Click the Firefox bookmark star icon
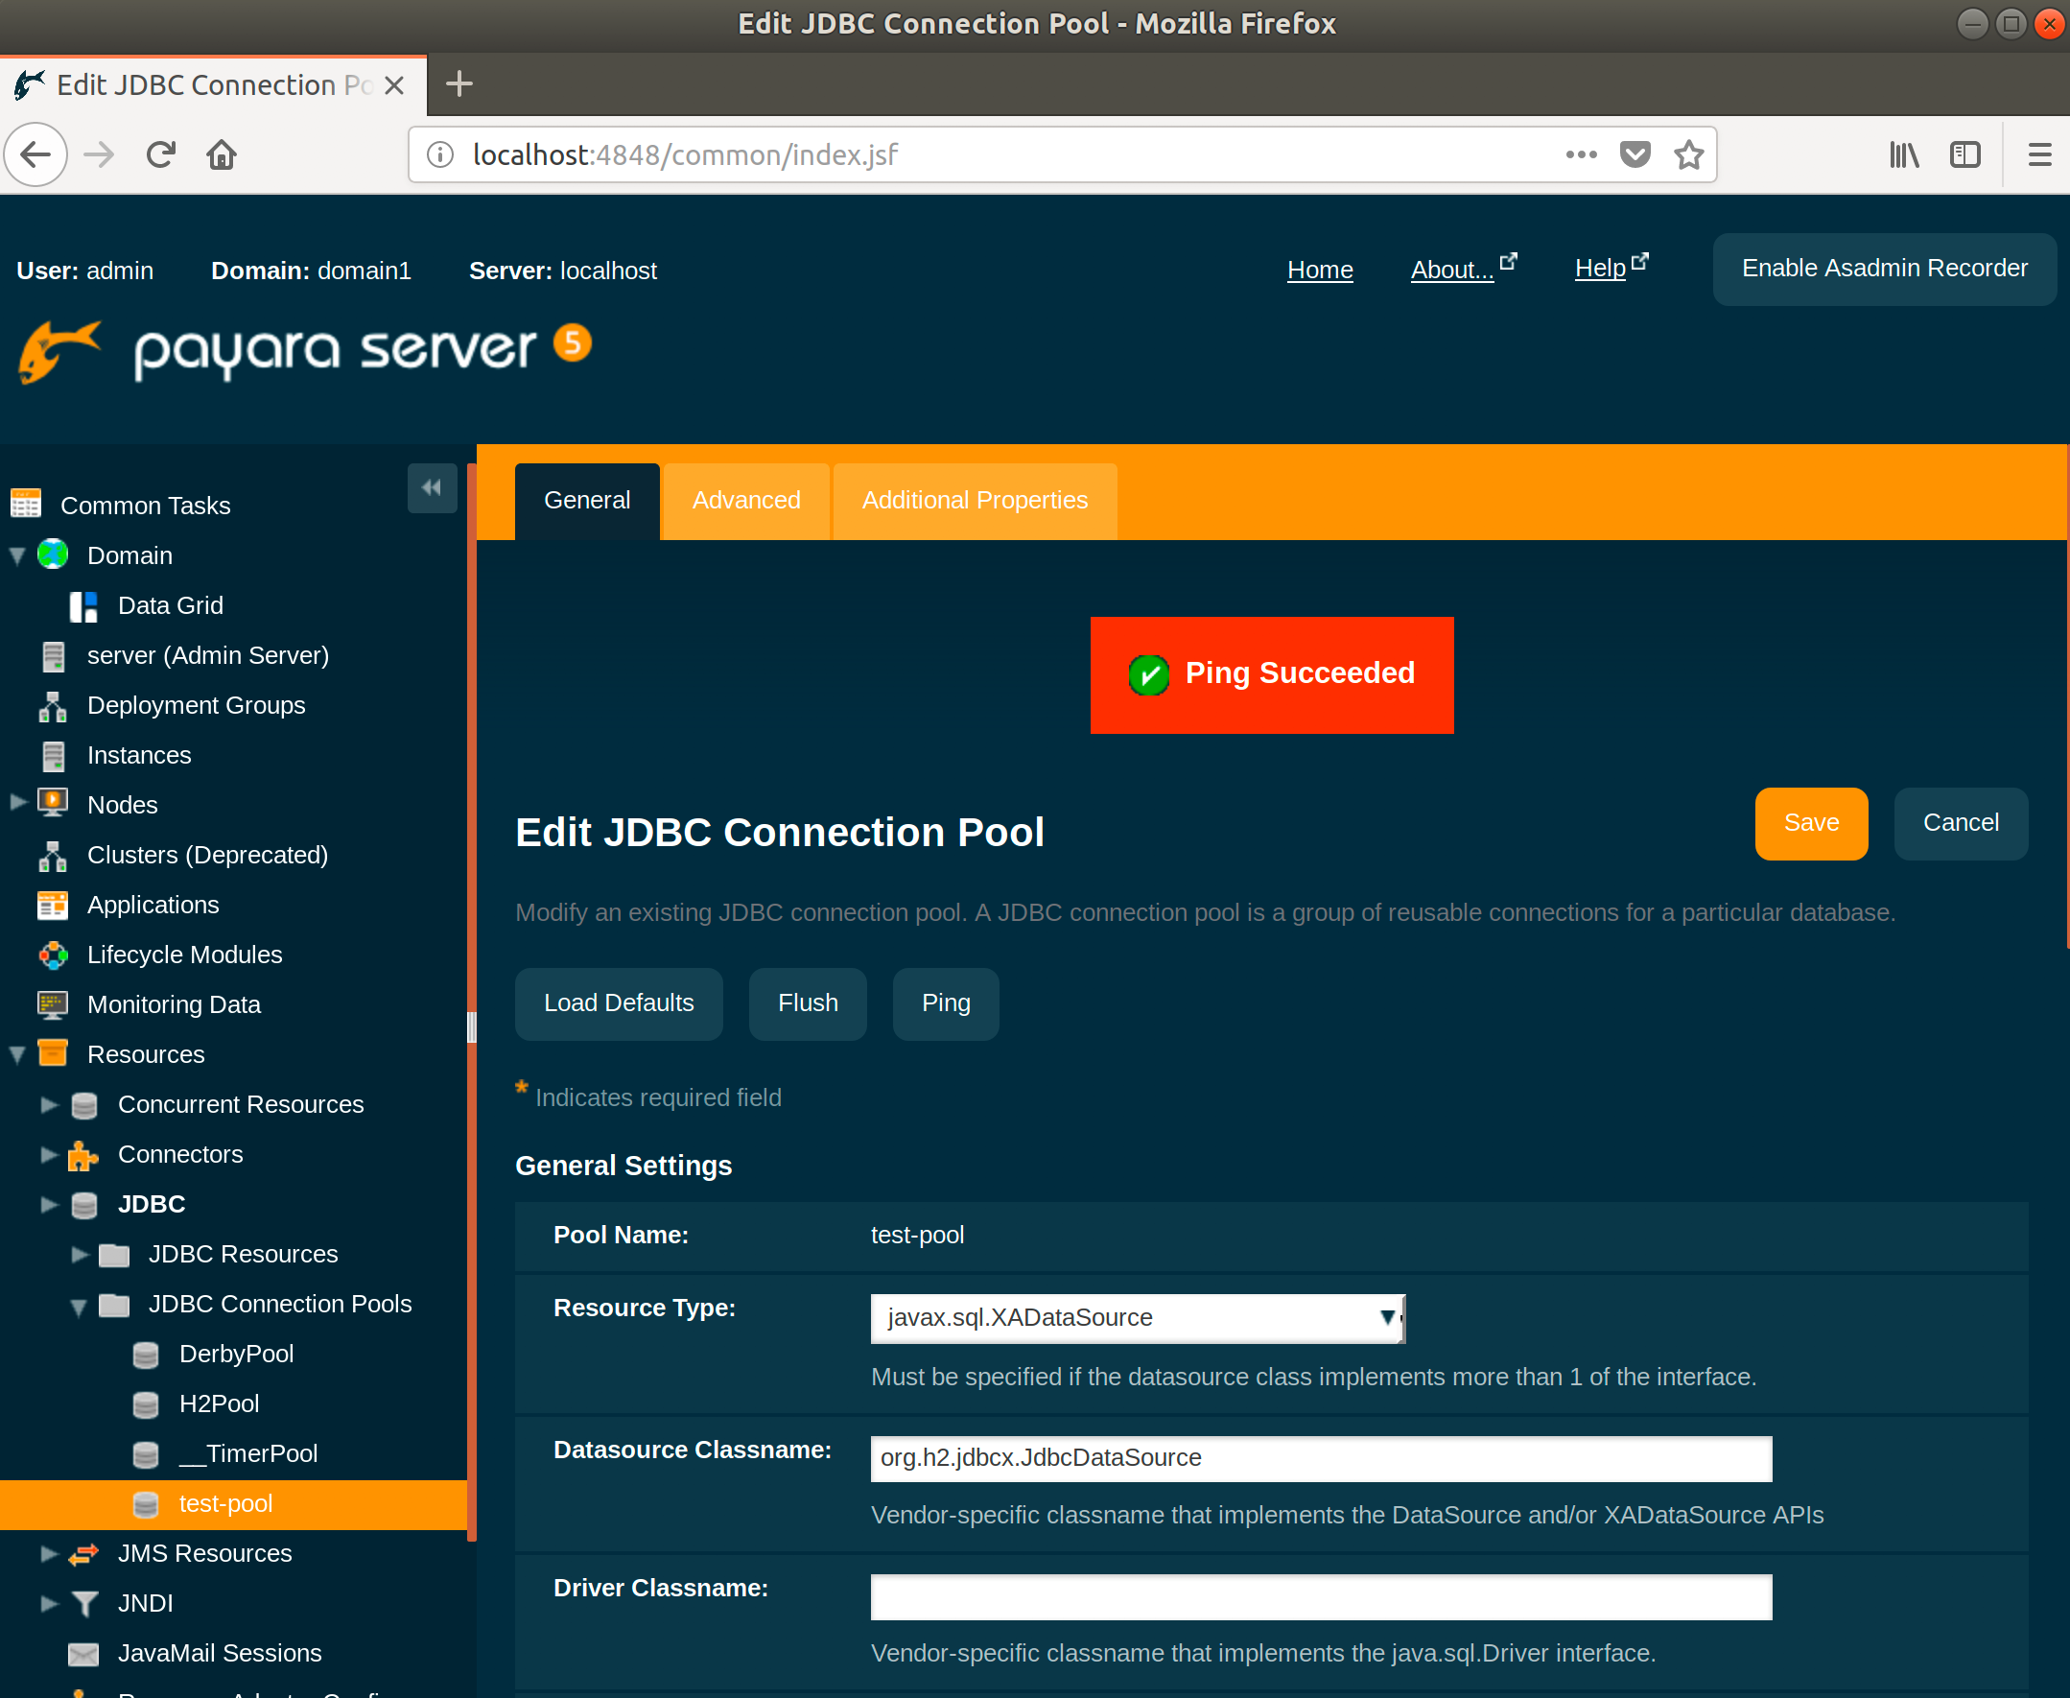 click(1688, 154)
